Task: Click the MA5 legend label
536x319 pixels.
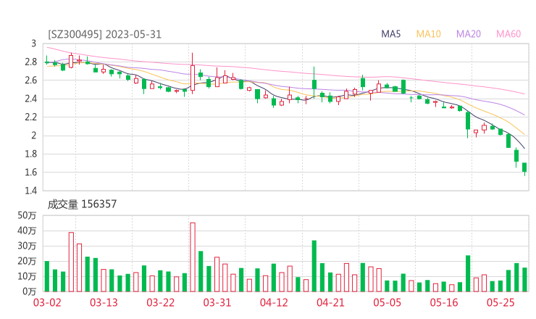Action: [x=390, y=34]
